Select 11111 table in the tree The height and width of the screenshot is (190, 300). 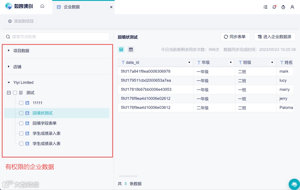[37, 103]
